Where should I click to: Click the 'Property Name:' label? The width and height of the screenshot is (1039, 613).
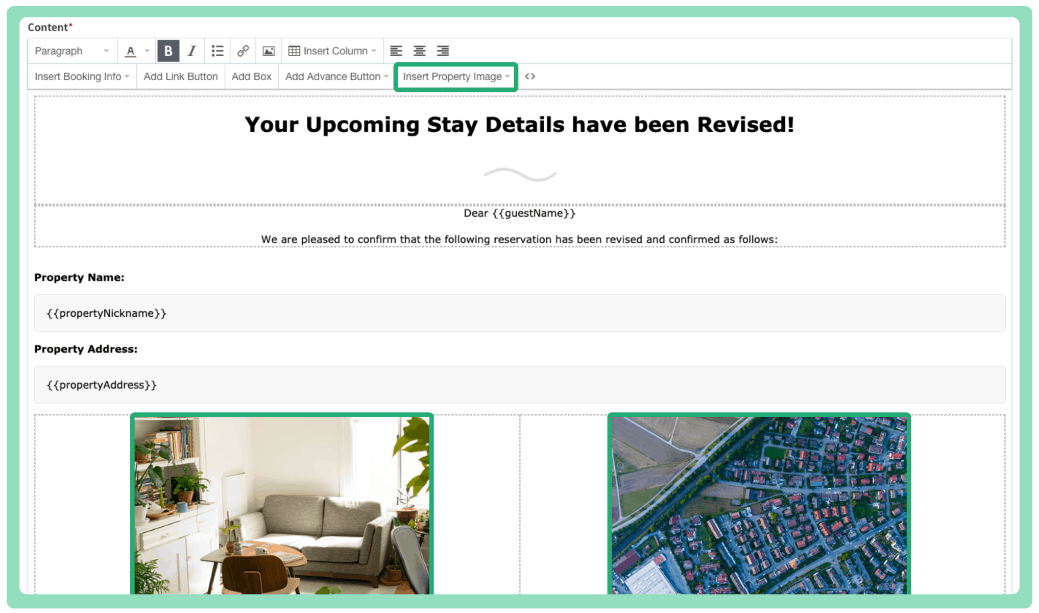click(79, 277)
